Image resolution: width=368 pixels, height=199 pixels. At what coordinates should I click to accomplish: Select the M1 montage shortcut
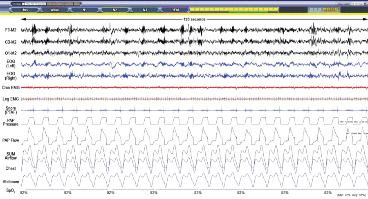click(x=49, y=4)
